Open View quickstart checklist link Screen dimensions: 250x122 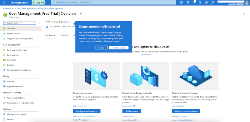click(x=85, y=116)
